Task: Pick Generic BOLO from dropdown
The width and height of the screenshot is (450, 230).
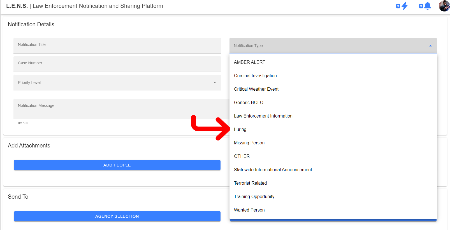Action: coord(249,102)
